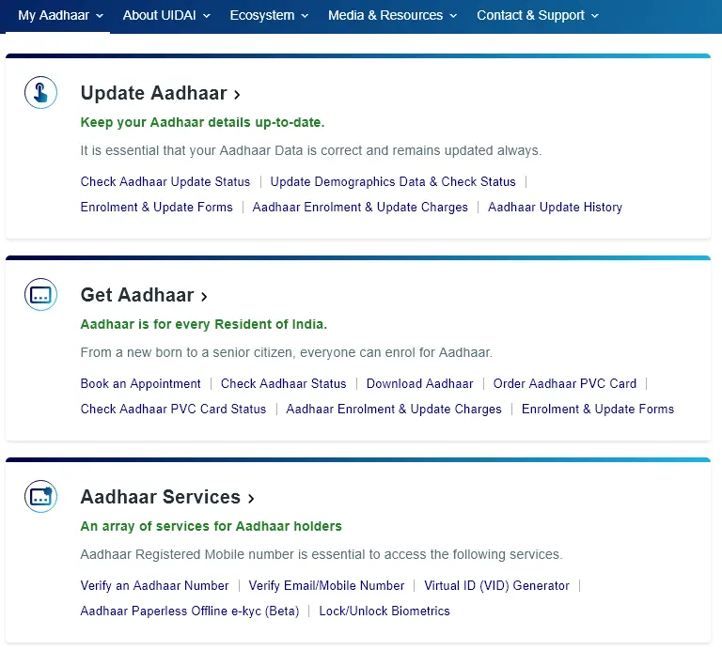Expand dropdown arrow beside Ecosystem
The height and width of the screenshot is (650, 722).
coord(305,16)
